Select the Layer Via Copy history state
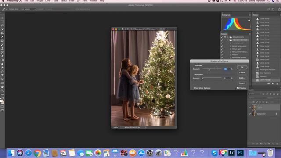This screenshot has height=158, width=281. point(266,80)
